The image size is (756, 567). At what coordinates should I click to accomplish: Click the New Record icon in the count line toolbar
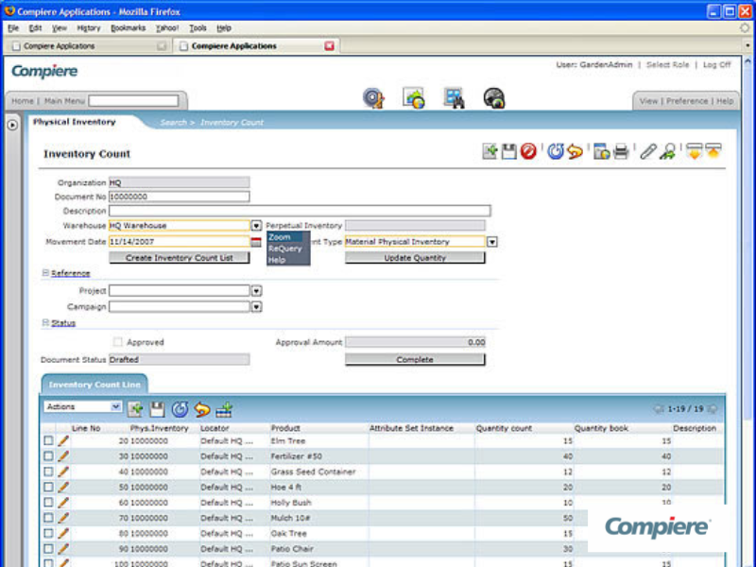pyautogui.click(x=136, y=408)
